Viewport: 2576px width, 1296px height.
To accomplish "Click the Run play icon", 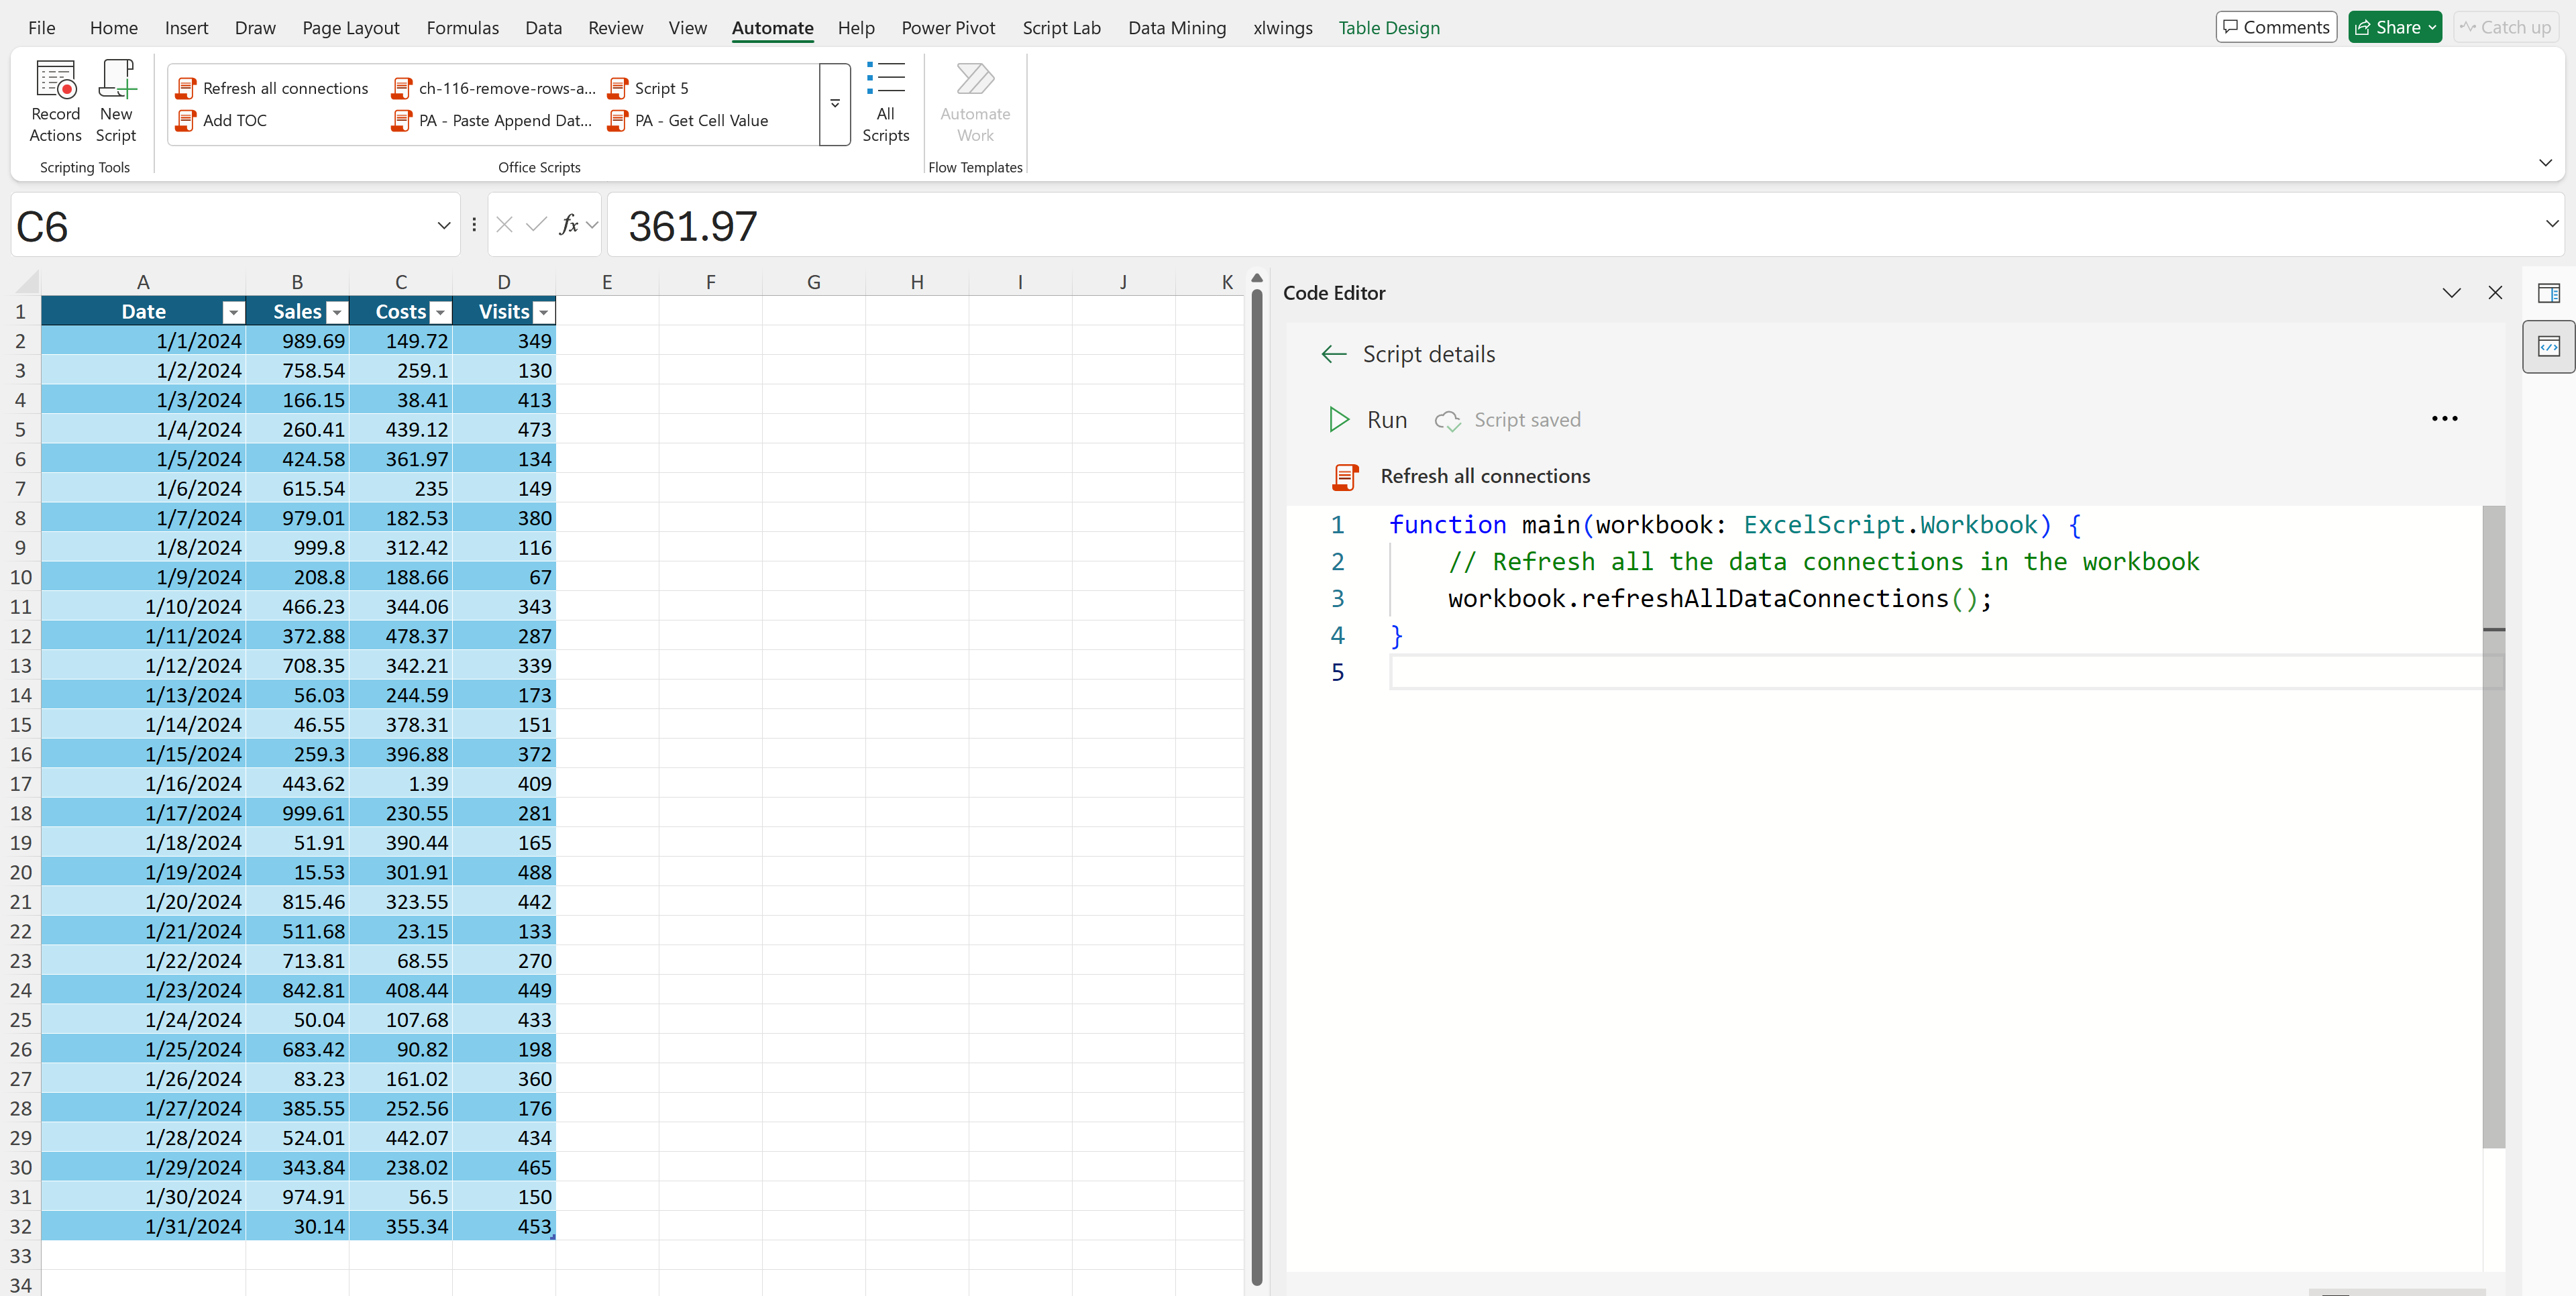I will pos(1338,420).
